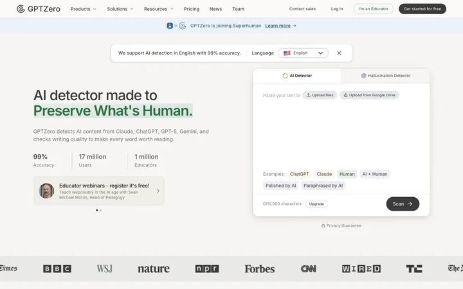Click the US flag icon

[x=287, y=53]
